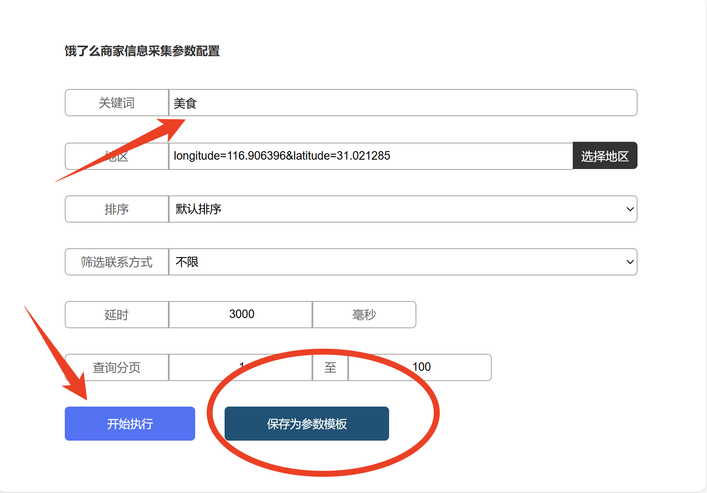The height and width of the screenshot is (493, 707).
Task: Click the end page field showing 100
Action: pyautogui.click(x=420, y=367)
